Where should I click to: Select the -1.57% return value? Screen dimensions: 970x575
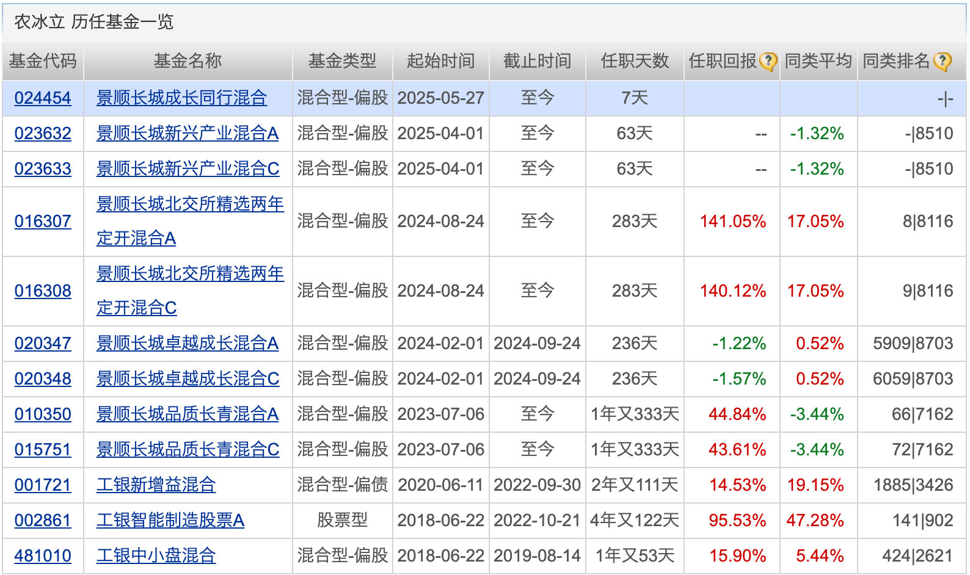(739, 379)
